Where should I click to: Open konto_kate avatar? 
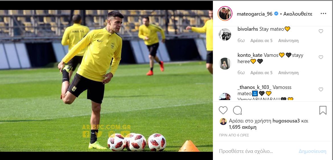pyautogui.click(x=225, y=64)
